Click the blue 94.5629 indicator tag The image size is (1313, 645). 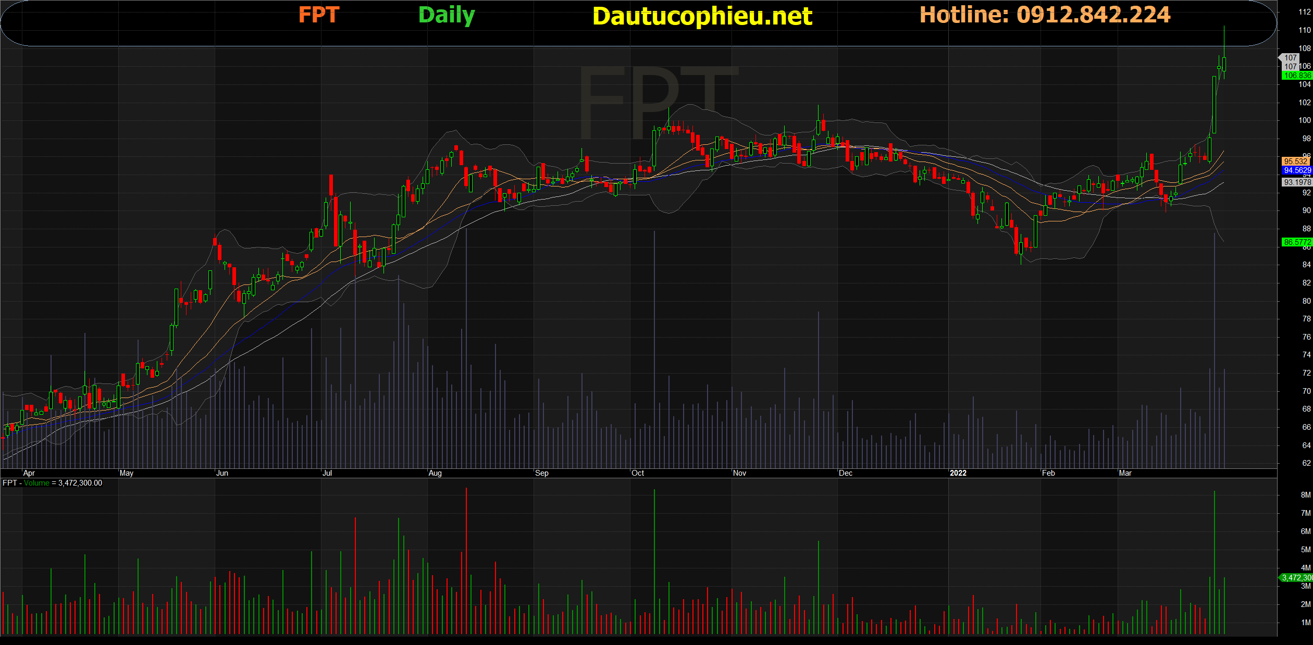[x=1296, y=170]
